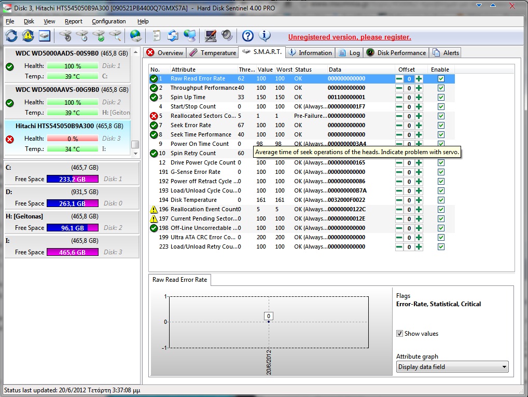
Task: Click the envelope with blue arrows icon
Action: 173,36
